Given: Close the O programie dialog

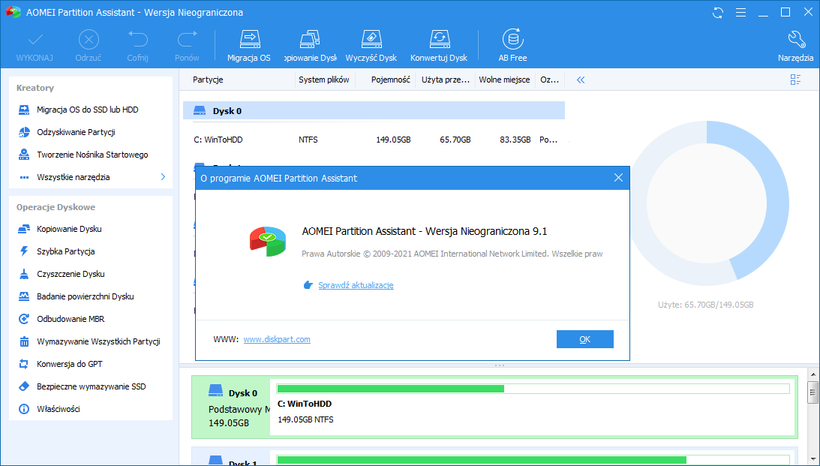Looking at the screenshot, I should 618,178.
